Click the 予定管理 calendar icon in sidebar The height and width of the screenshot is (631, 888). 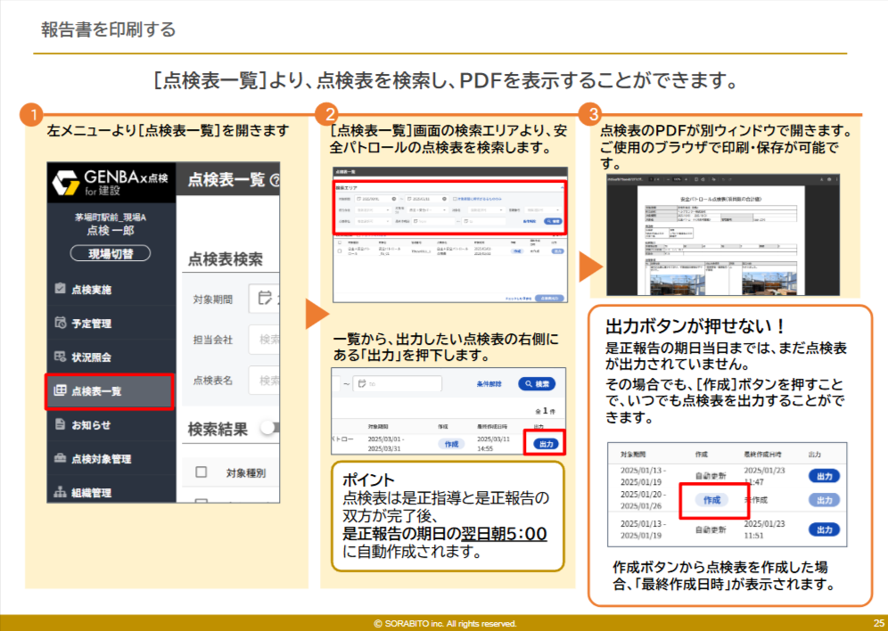61,323
